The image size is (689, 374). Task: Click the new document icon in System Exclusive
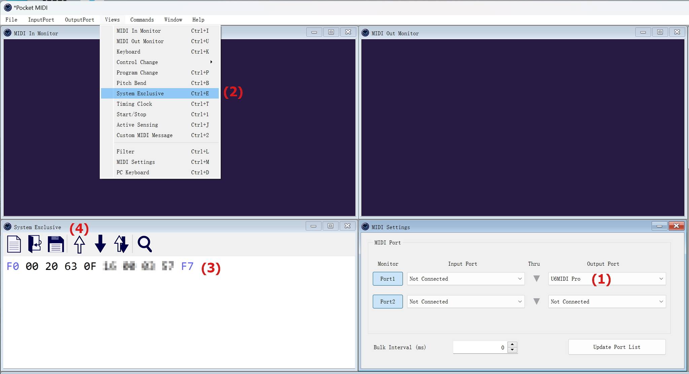14,244
